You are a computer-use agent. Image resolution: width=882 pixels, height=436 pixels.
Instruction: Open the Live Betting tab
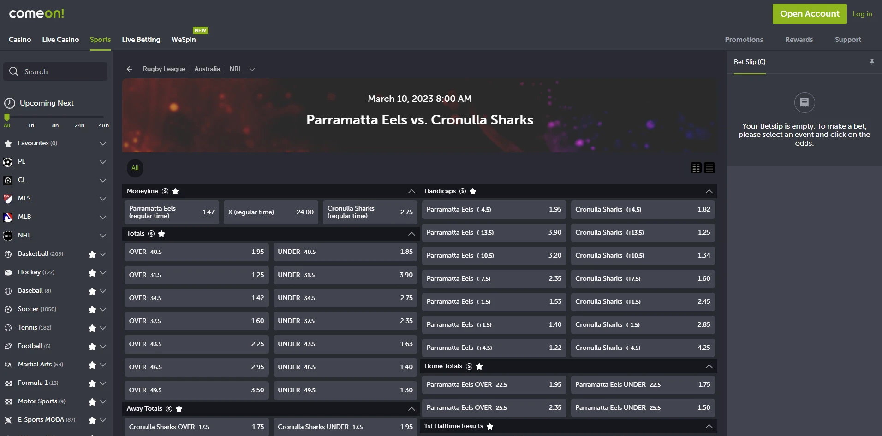[x=141, y=40]
